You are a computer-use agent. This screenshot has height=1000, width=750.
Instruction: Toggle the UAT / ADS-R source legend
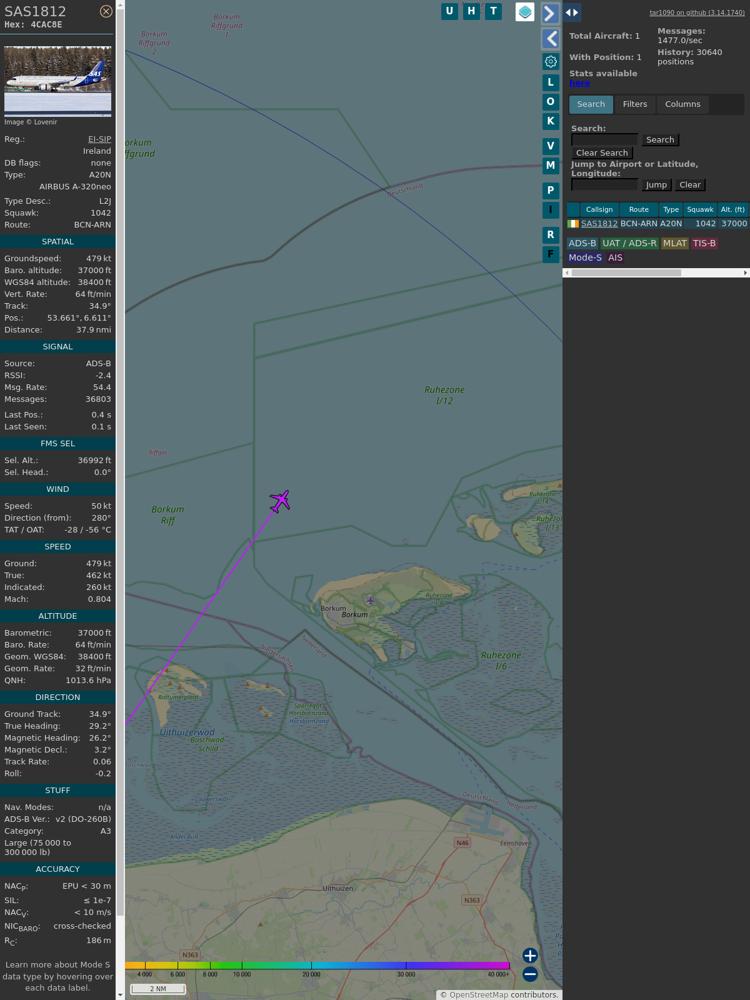coord(629,244)
